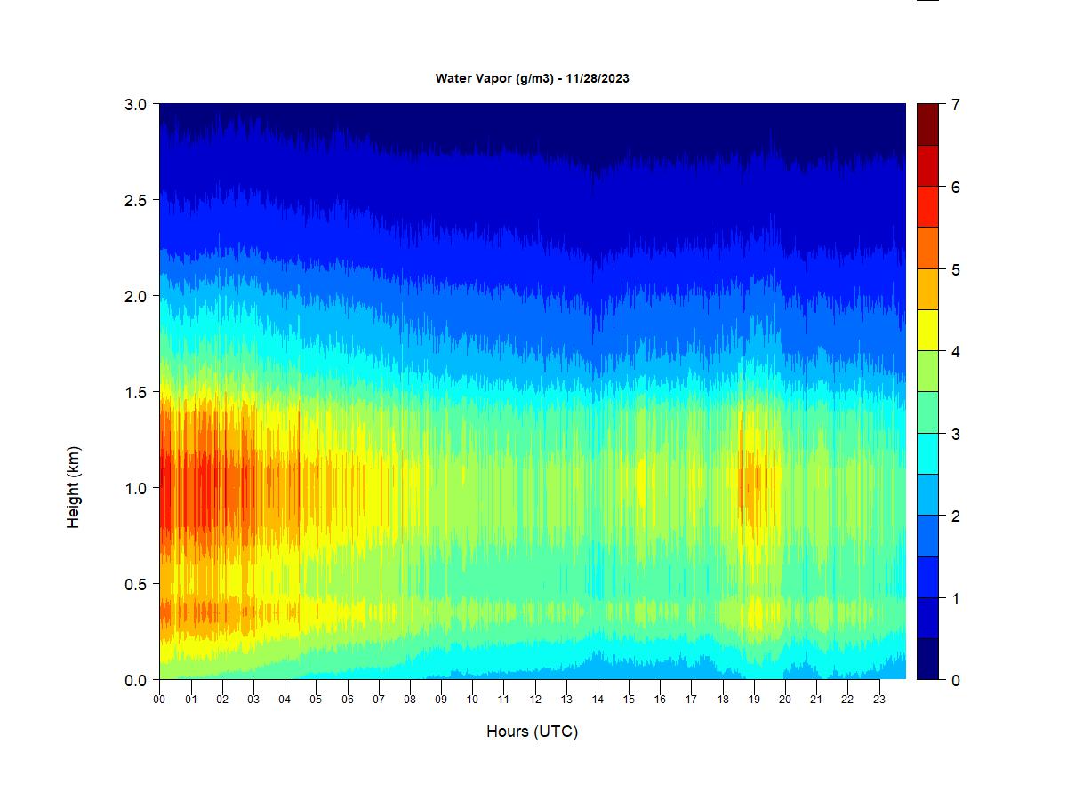
Task: Click the 00 hour tick label
Action: coord(159,700)
